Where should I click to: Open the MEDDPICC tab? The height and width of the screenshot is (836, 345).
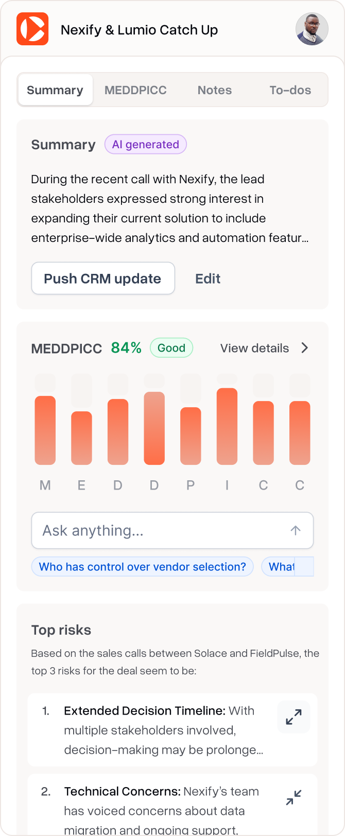(135, 90)
